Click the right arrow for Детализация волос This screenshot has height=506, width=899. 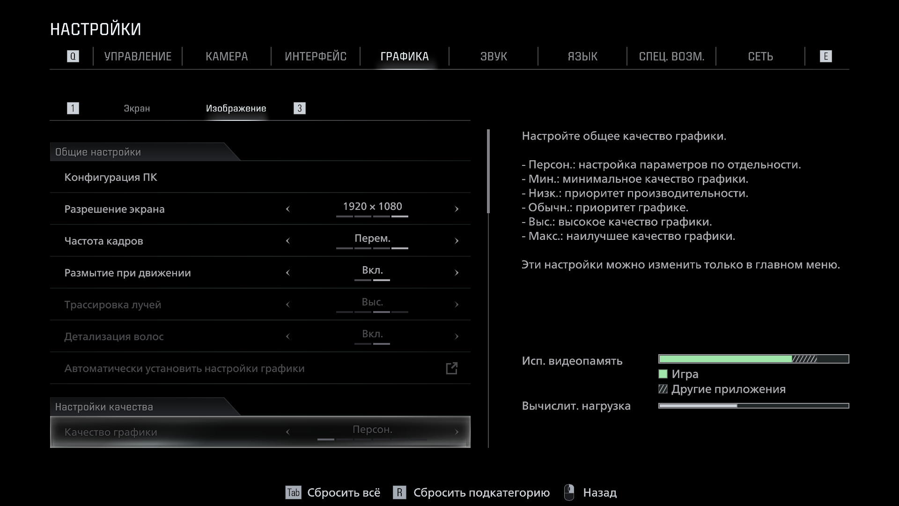457,336
